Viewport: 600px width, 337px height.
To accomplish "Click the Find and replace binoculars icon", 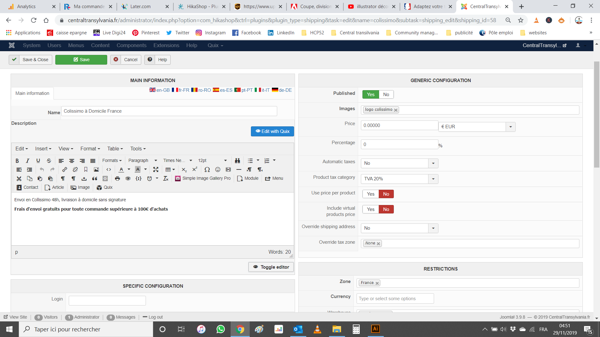I will [x=237, y=160].
